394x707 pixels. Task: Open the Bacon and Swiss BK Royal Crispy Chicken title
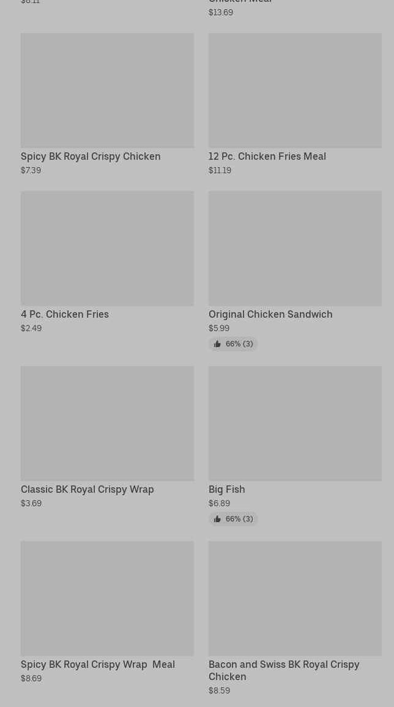point(284,670)
